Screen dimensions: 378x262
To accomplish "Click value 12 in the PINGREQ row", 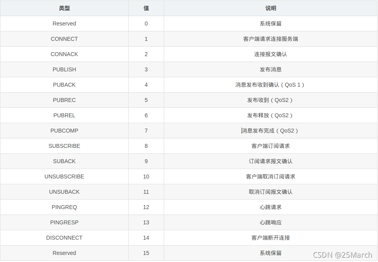I will (x=146, y=207).
